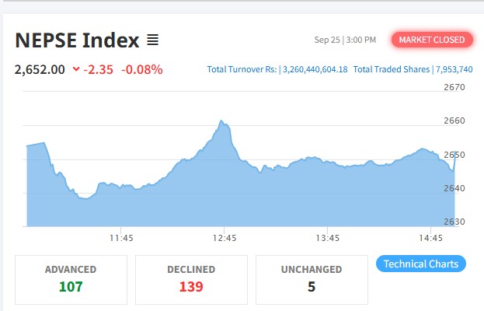Screen dimensions: 484x311
Task: Click the 13:45 time axis label
Action: tap(328, 237)
